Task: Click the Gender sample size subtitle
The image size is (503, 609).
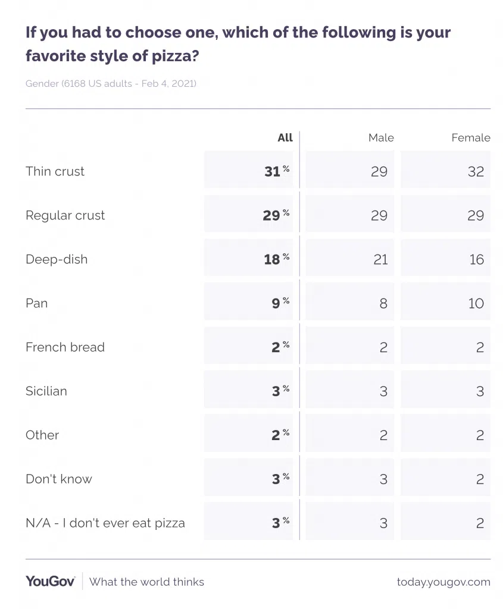Action: [111, 84]
